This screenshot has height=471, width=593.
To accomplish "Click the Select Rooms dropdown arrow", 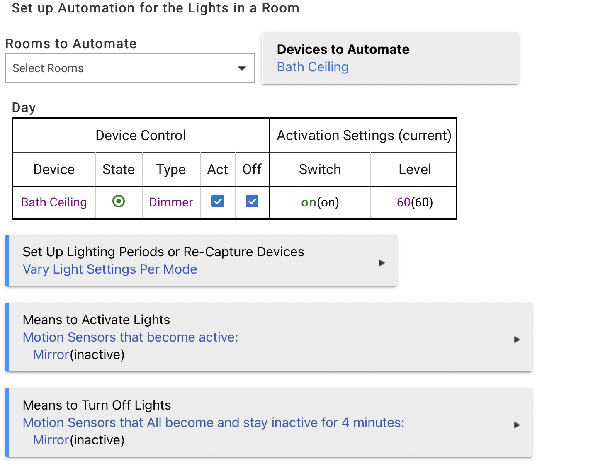I will tap(242, 68).
